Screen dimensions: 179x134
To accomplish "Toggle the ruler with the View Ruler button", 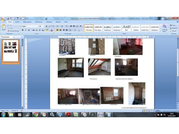I will point(178,37).
